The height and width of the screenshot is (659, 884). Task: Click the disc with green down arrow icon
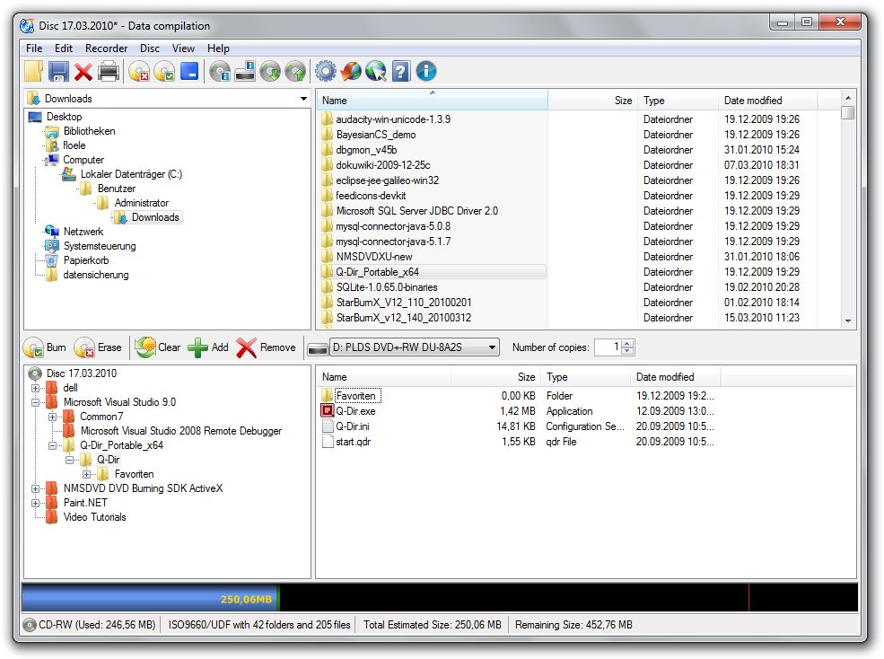[270, 72]
